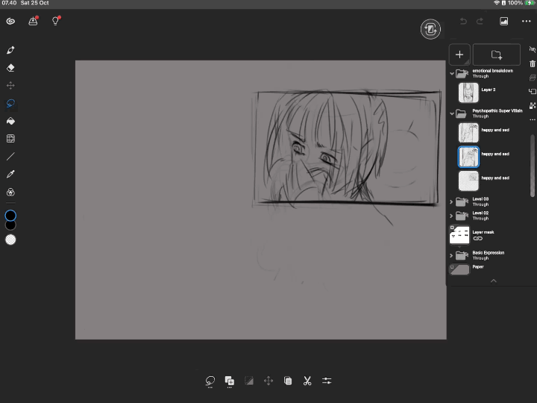Viewport: 537px width, 403px height.
Task: Open selection settings sliders icon
Action: [327, 381]
